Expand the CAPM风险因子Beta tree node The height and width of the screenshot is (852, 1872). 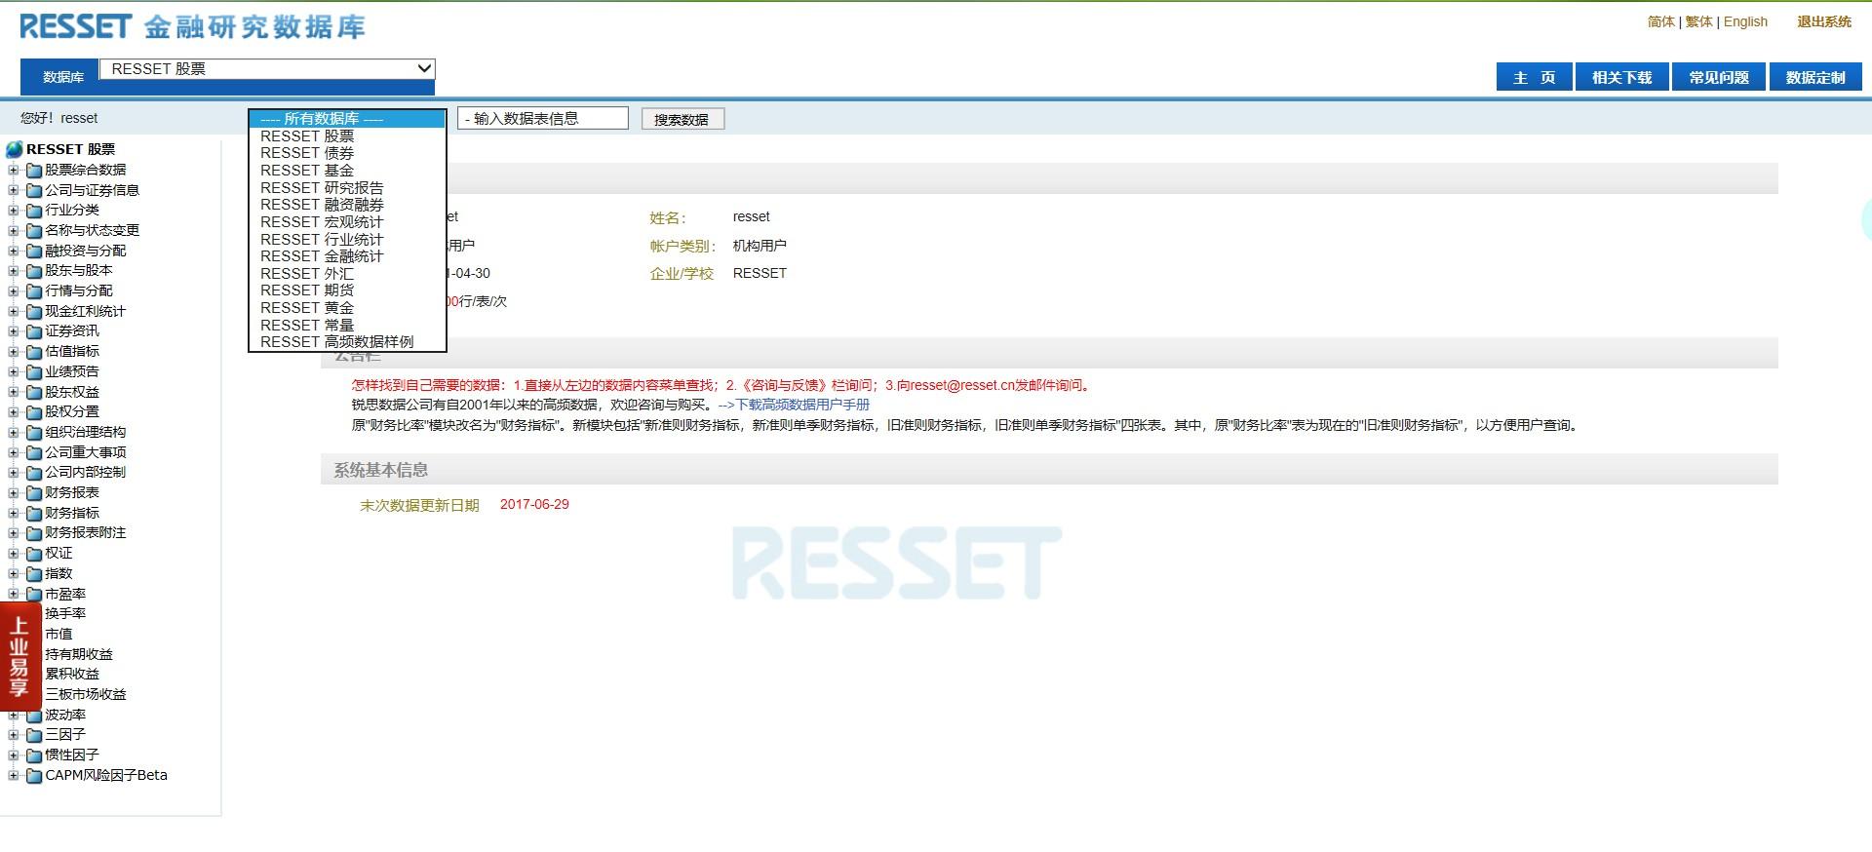pos(14,775)
